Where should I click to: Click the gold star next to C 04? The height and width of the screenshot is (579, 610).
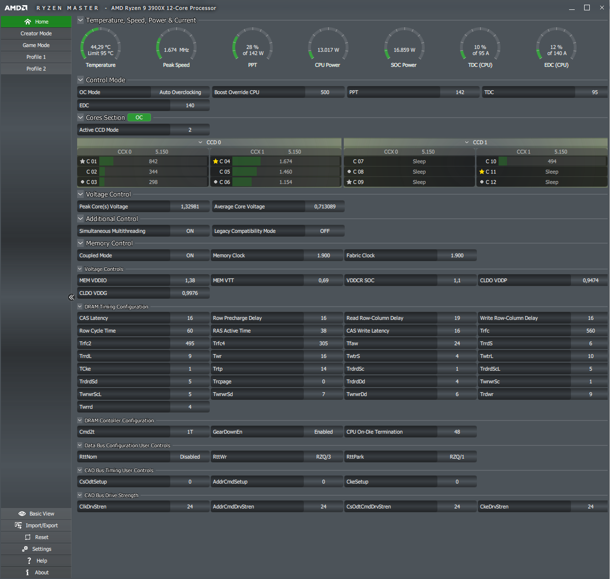(215, 161)
